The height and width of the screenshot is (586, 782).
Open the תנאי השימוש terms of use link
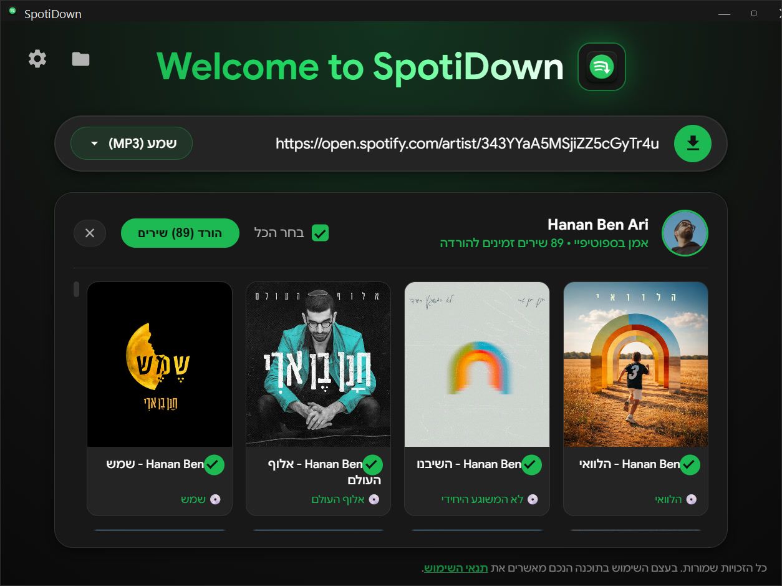[456, 568]
